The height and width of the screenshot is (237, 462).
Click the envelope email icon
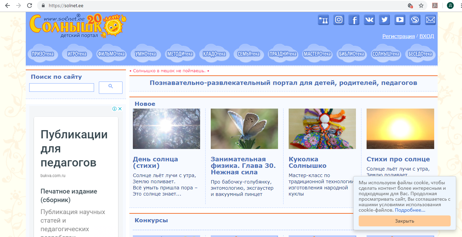pyautogui.click(x=430, y=20)
